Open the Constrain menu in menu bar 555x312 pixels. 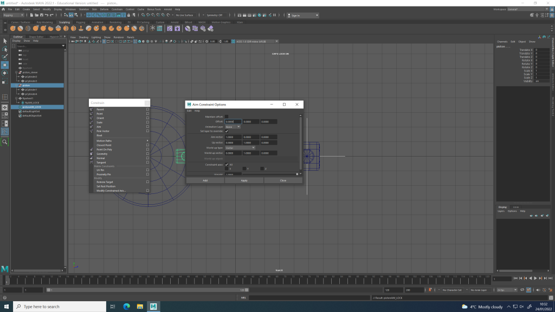point(117,9)
